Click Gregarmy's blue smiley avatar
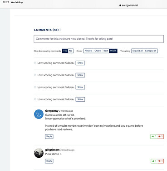 [x=39, y=114]
